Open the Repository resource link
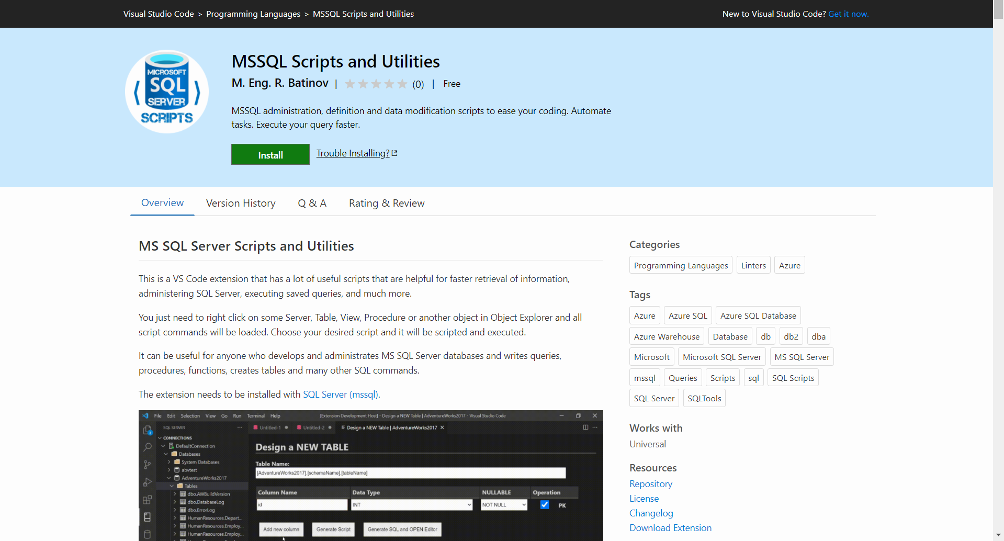 coord(651,484)
